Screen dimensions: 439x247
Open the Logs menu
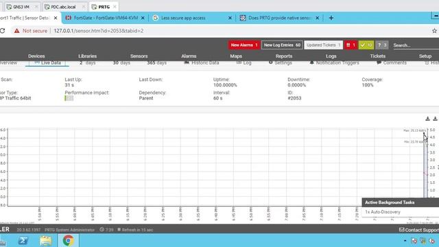point(331,56)
